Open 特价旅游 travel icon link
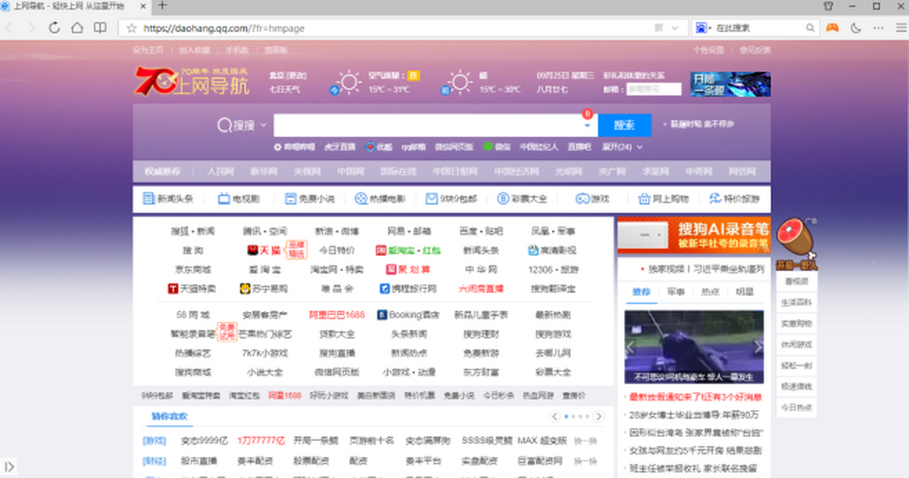The width and height of the screenshot is (909, 478). tap(735, 198)
